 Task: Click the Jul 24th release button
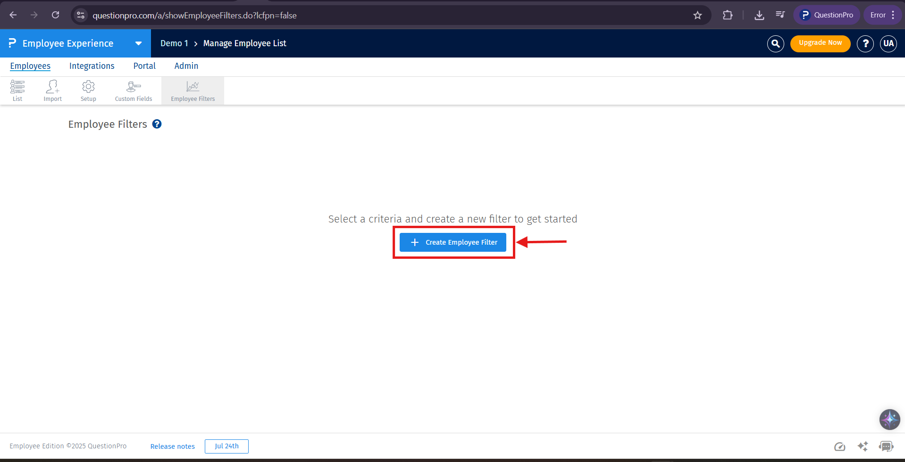pos(226,446)
